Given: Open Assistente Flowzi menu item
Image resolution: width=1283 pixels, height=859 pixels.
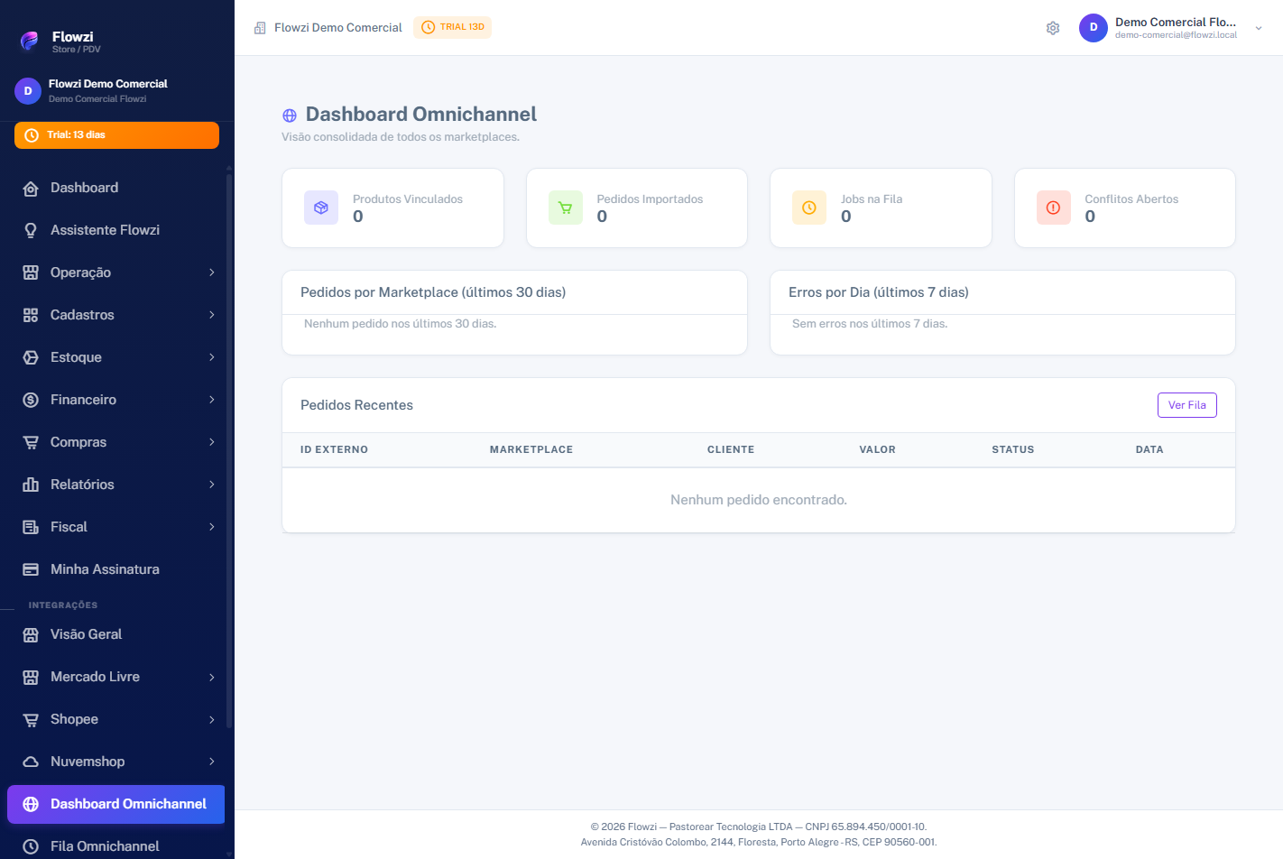Looking at the screenshot, I should pos(115,230).
